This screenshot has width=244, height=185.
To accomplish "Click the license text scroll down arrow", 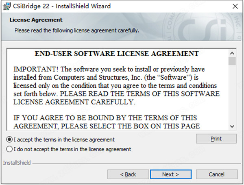I will coord(232,126).
